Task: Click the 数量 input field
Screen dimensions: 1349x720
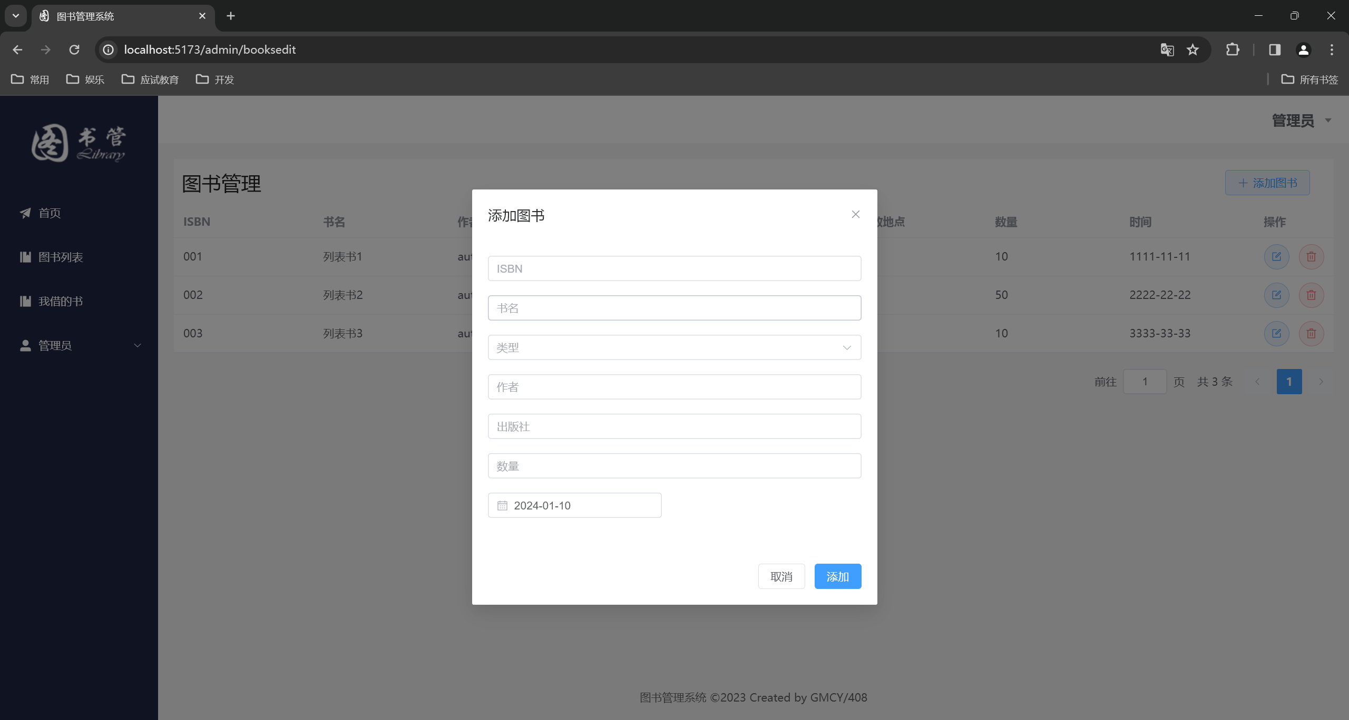Action: pos(674,466)
